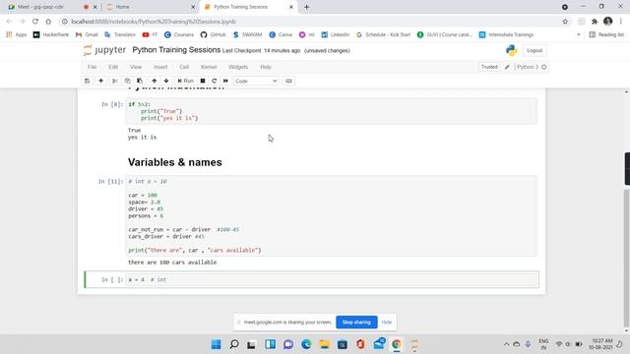Click the Python logo icon
The height and width of the screenshot is (354, 630).
click(x=512, y=50)
